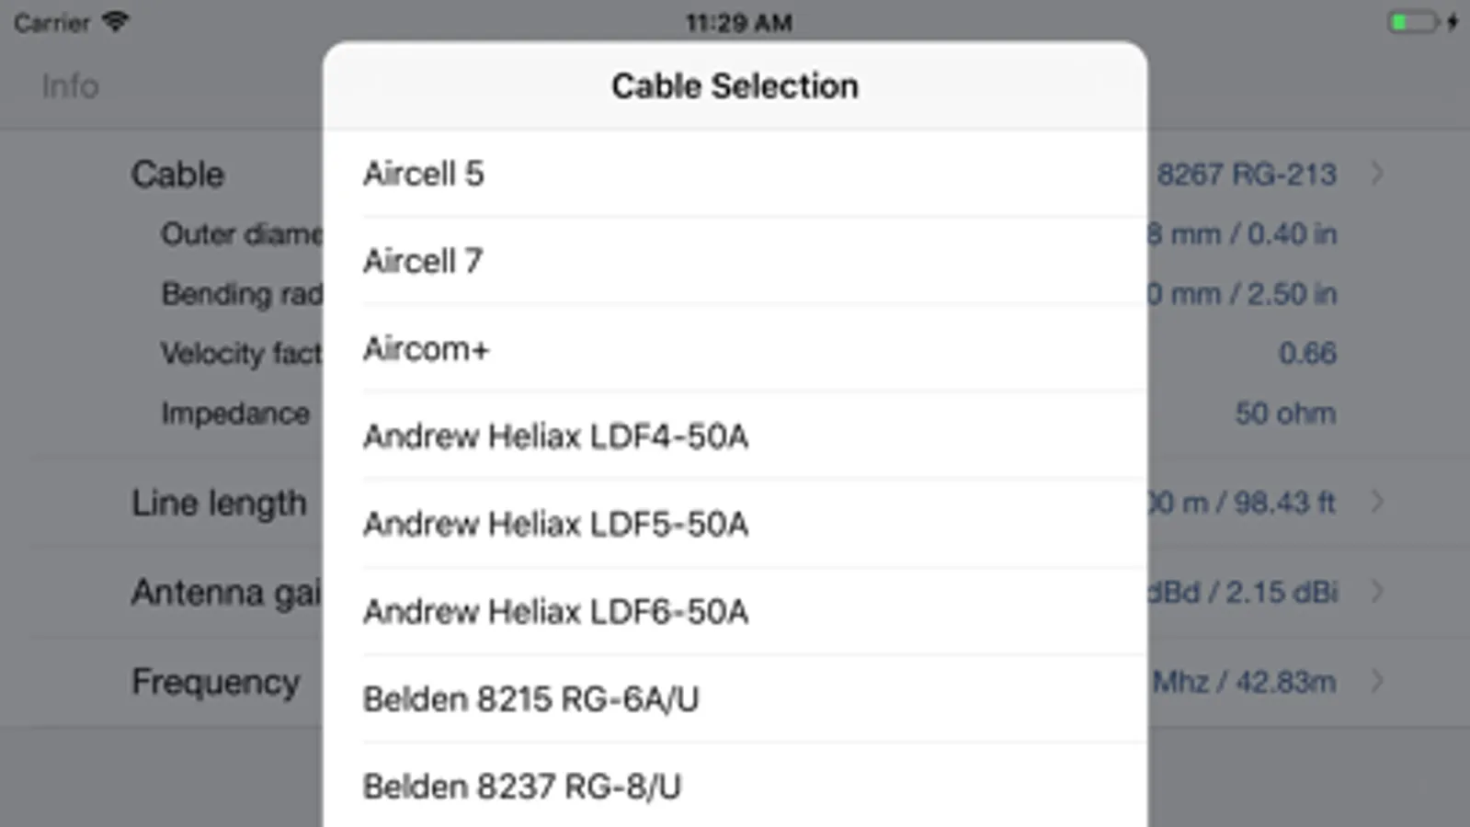Tap the Cable row label
The image size is (1470, 827).
[x=177, y=174]
